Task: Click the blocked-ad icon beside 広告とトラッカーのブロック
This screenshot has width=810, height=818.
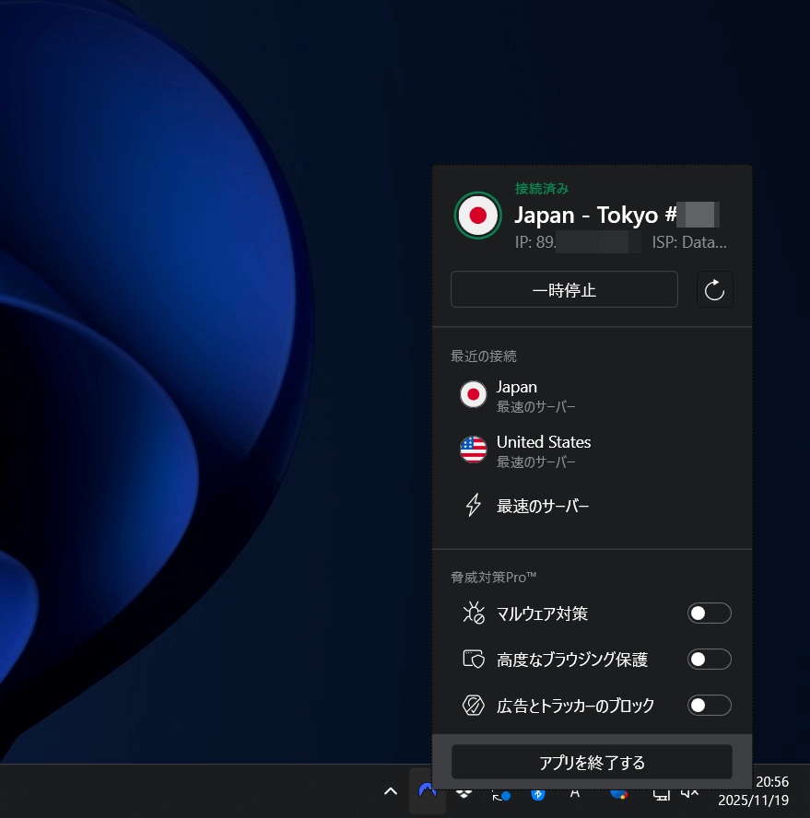Action: pyautogui.click(x=473, y=705)
